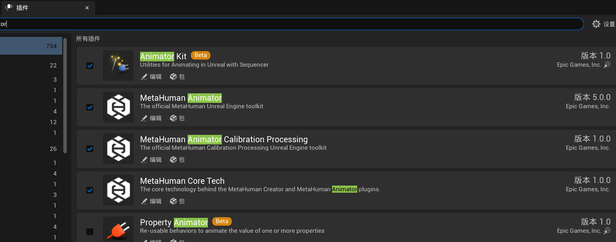Screen dimensions: 616x242
Task: Click the Calibration Processing plugin logo thumbnail
Action: click(x=118, y=149)
